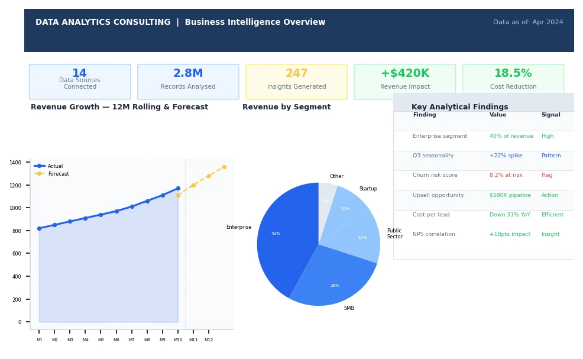Screen dimensions: 583x359
Task: Select the "Cost per lead" finding cell
Action: 431,214
